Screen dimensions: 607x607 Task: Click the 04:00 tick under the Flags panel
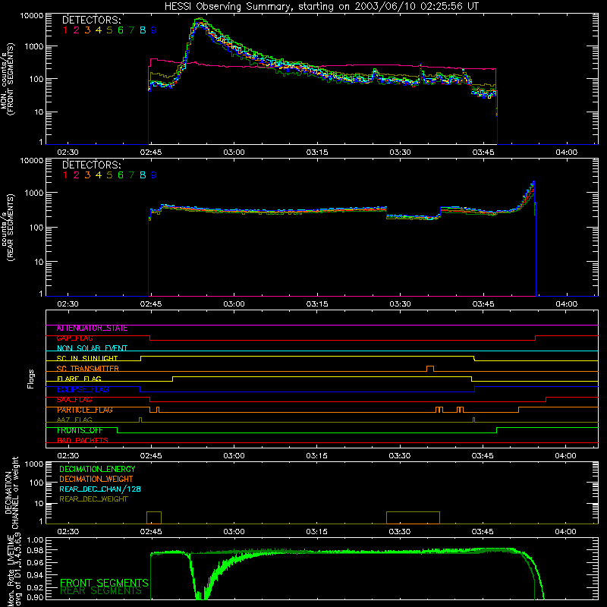point(566,456)
